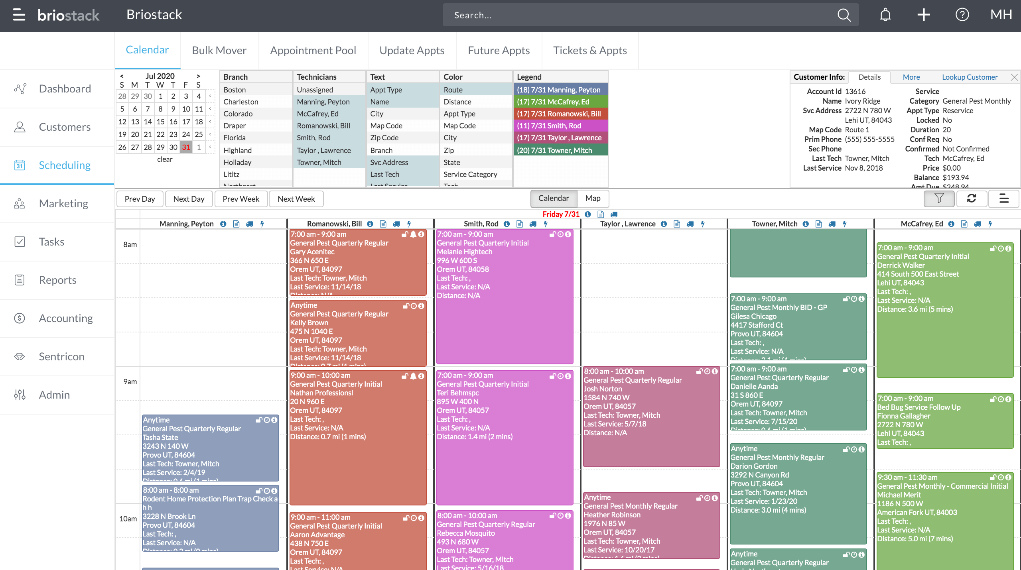The width and height of the screenshot is (1021, 570).
Task: Close the Customer Info panel
Action: 1014,77
